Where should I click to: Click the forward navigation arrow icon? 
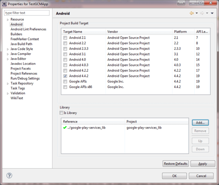pos(202,13)
